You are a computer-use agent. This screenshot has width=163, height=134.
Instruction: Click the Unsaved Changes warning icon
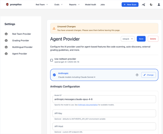[x=54, y=28]
